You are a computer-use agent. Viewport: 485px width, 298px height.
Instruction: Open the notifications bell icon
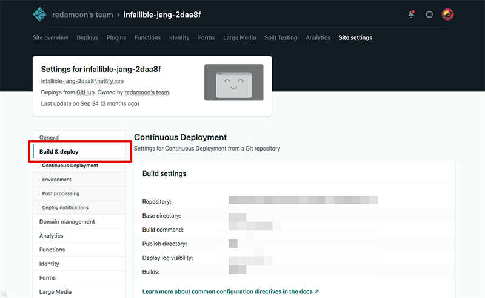(412, 15)
